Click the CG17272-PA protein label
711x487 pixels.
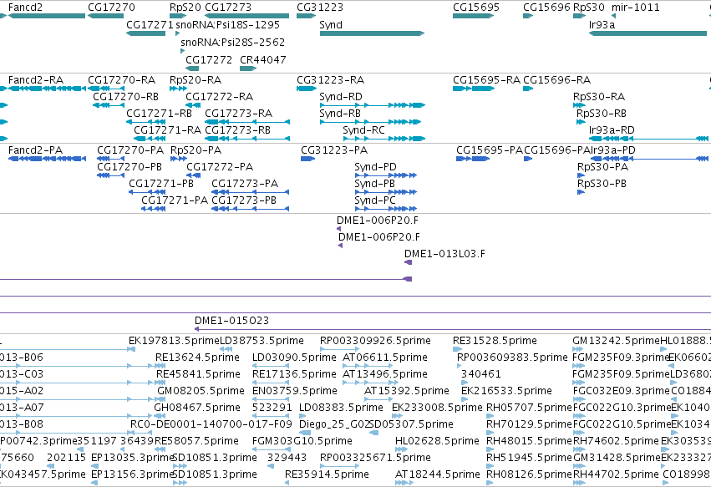(220, 167)
